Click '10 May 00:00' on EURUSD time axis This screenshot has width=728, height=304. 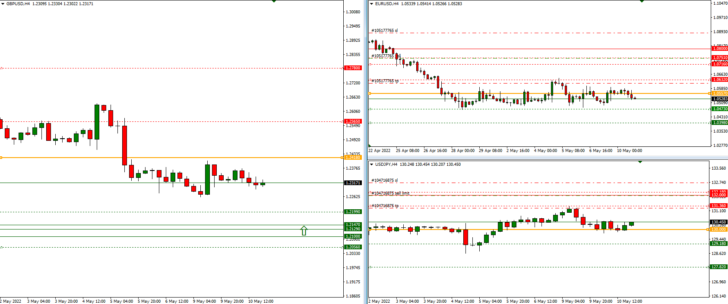coord(630,151)
